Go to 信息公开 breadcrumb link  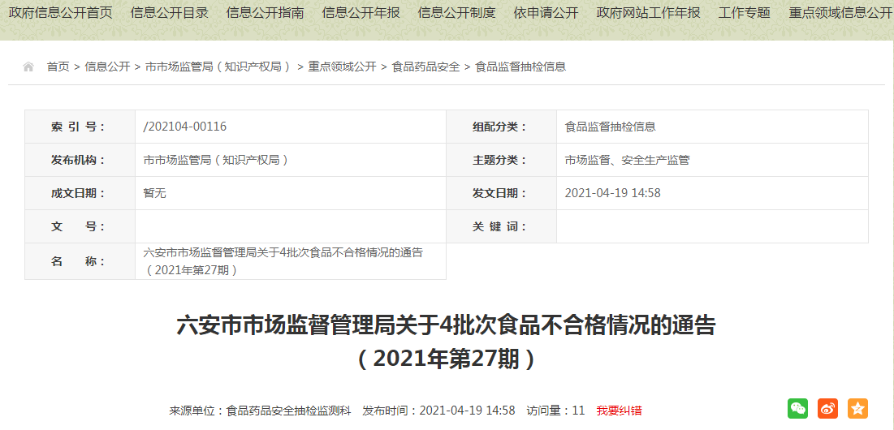[107, 67]
